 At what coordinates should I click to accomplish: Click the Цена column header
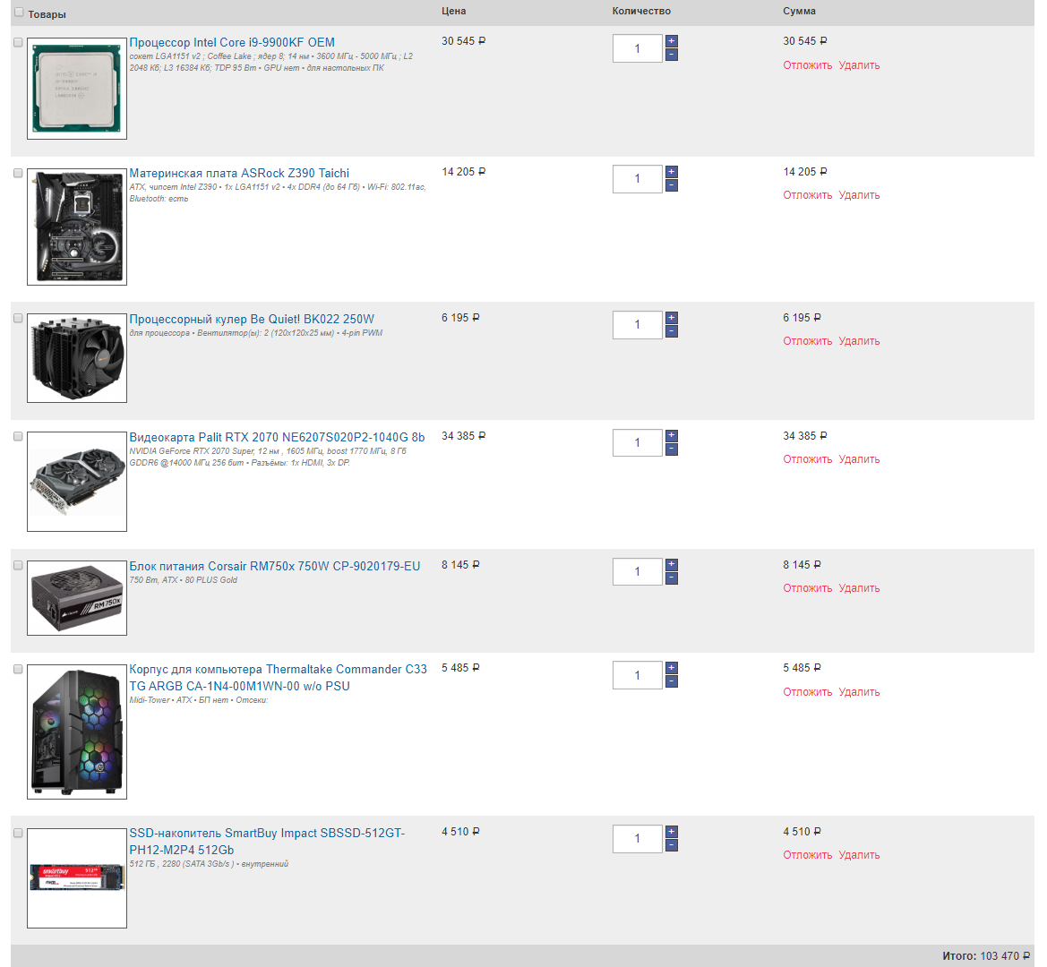453,11
